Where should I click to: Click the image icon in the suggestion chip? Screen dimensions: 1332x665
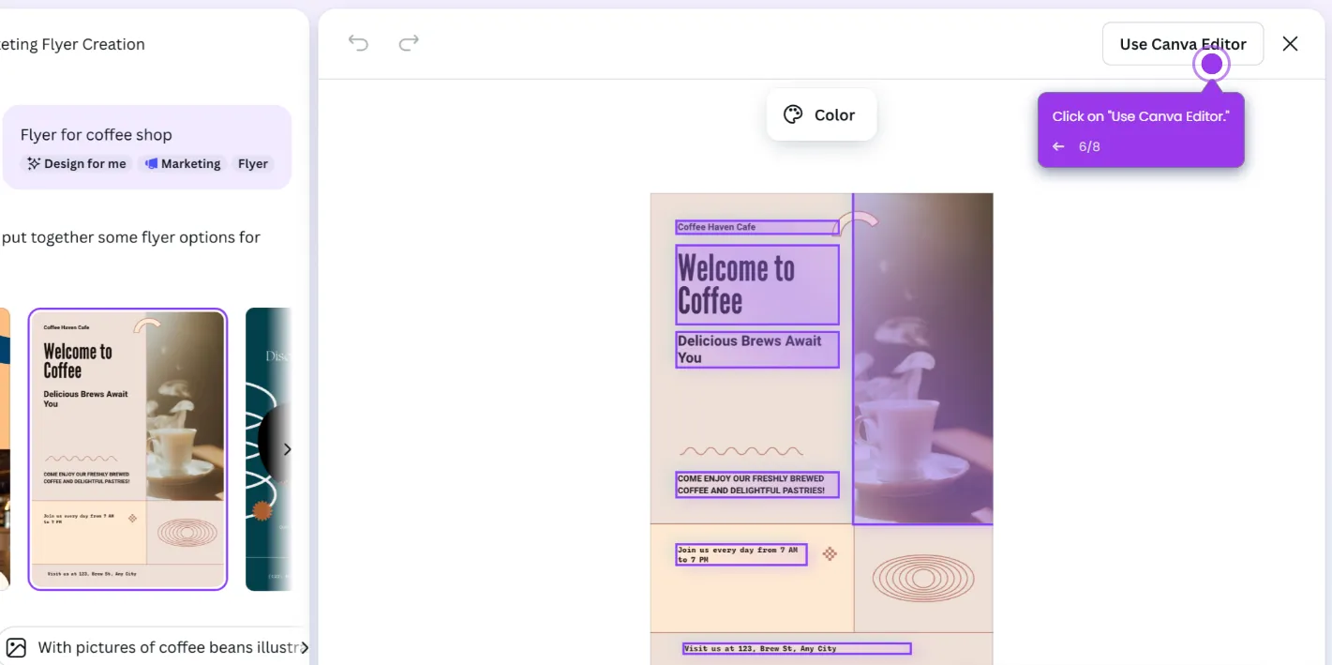(x=16, y=647)
